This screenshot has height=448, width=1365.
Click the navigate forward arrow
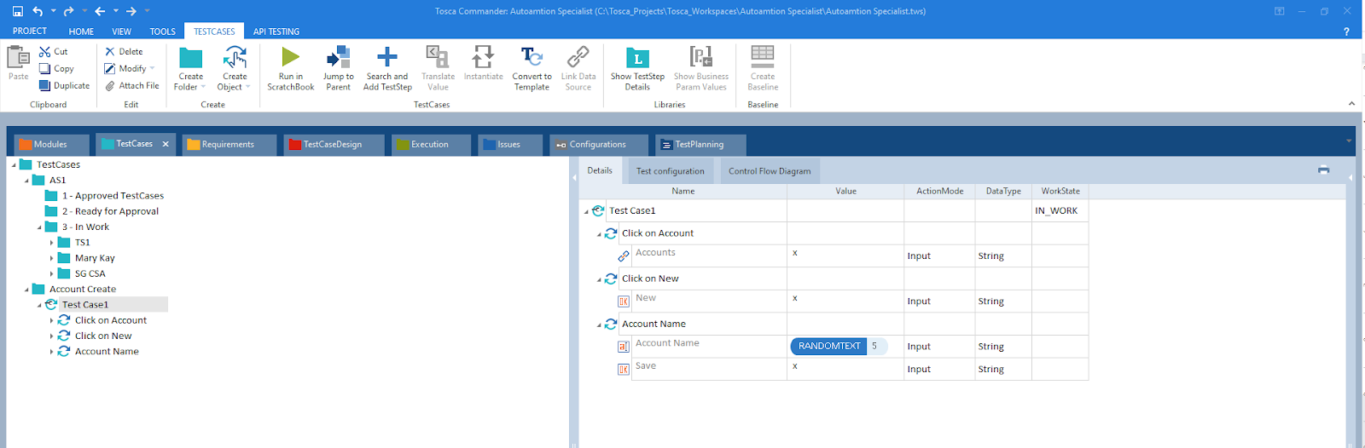131,11
